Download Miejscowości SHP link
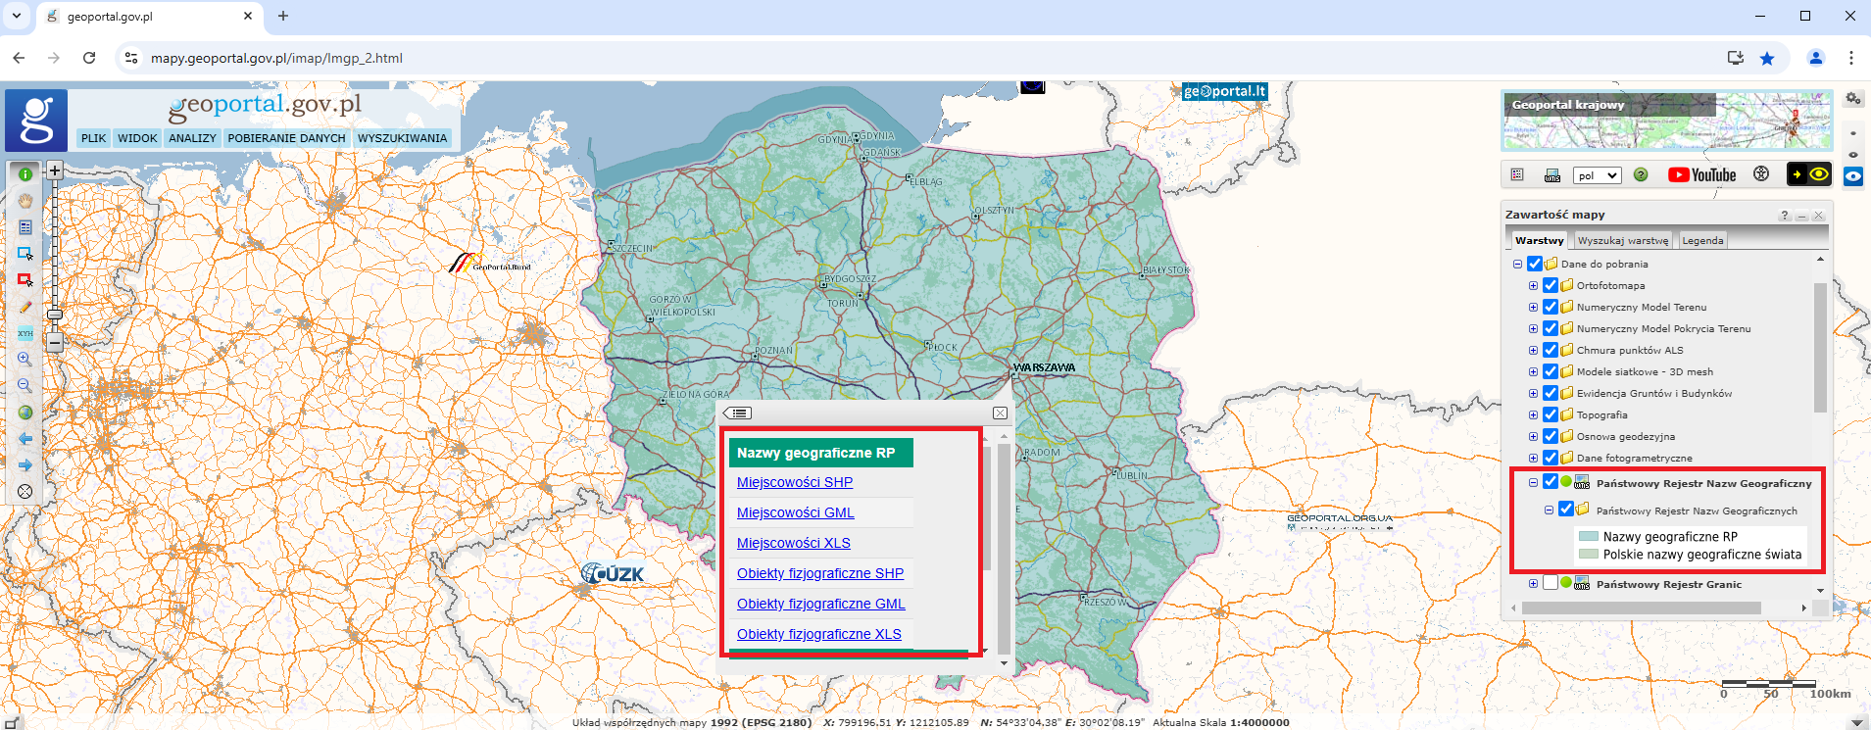The width and height of the screenshot is (1871, 730). [x=795, y=482]
